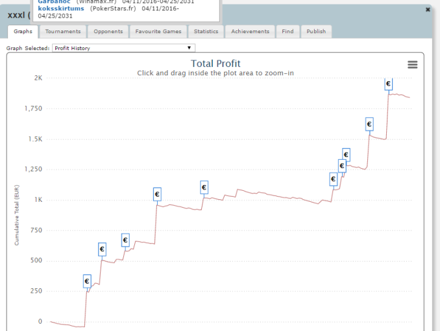Open the Find tab
The width and height of the screenshot is (440, 331).
pyautogui.click(x=287, y=31)
